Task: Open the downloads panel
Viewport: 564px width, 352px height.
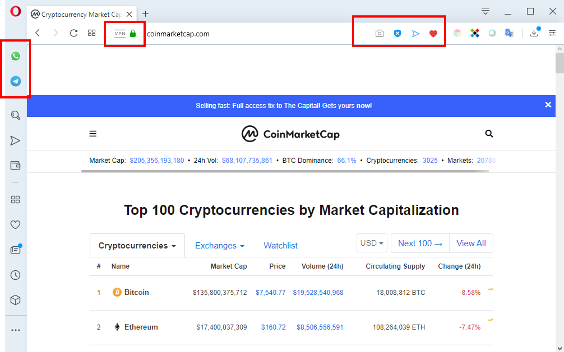Action: click(x=535, y=32)
